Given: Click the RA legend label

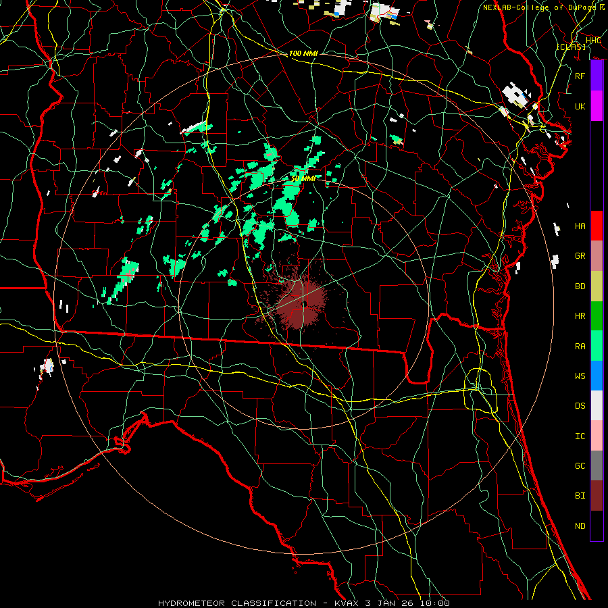Looking at the screenshot, I should coord(580,346).
